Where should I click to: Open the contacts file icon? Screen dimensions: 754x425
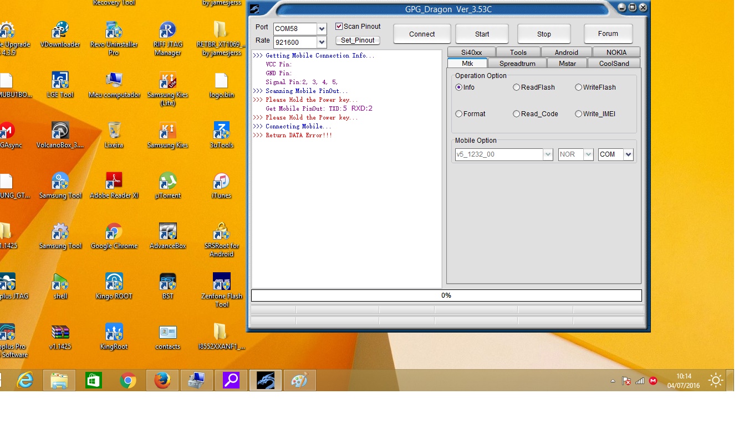click(167, 336)
